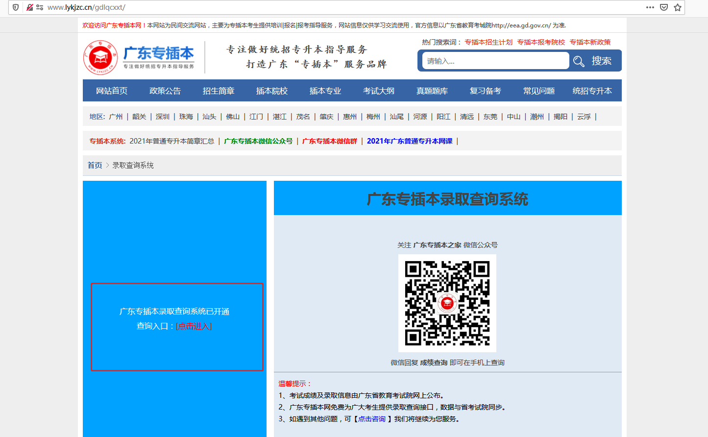Click hot search 专插本招生计划

488,42
